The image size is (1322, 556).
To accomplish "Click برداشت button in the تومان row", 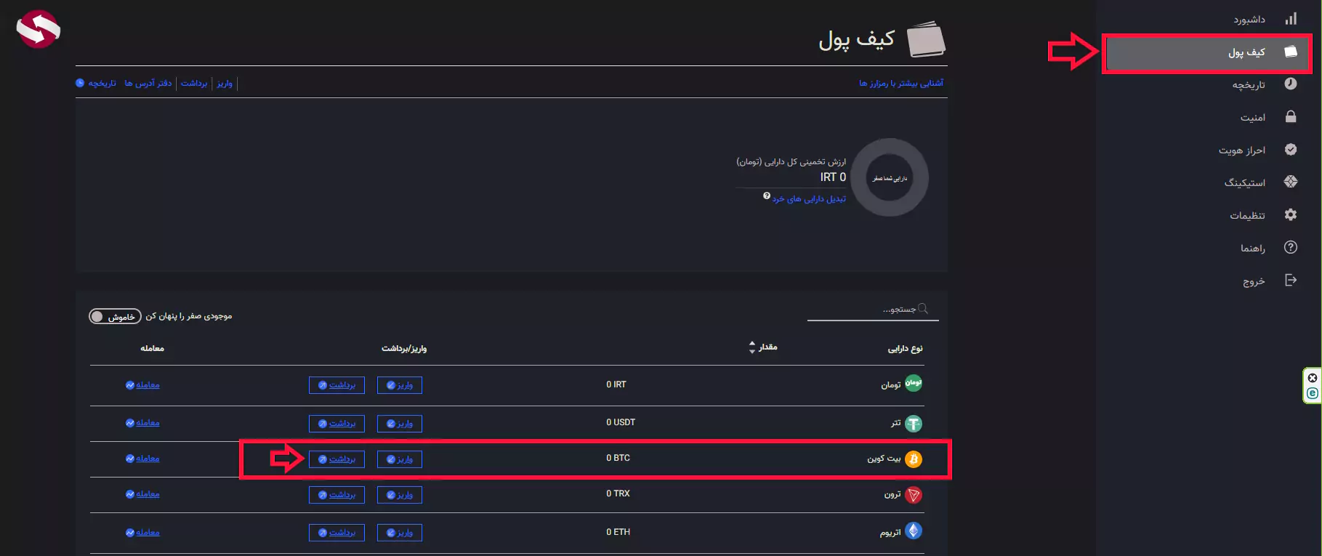I will 336,385.
